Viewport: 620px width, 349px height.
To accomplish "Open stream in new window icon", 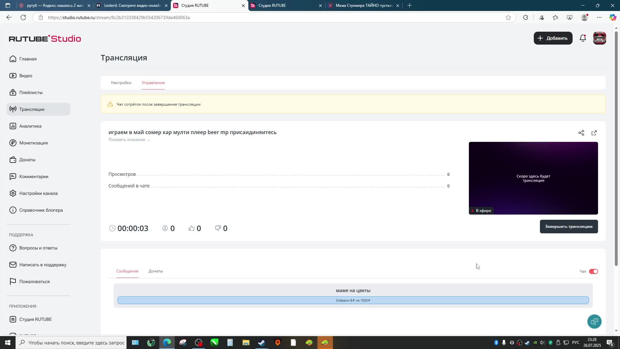I will point(594,133).
